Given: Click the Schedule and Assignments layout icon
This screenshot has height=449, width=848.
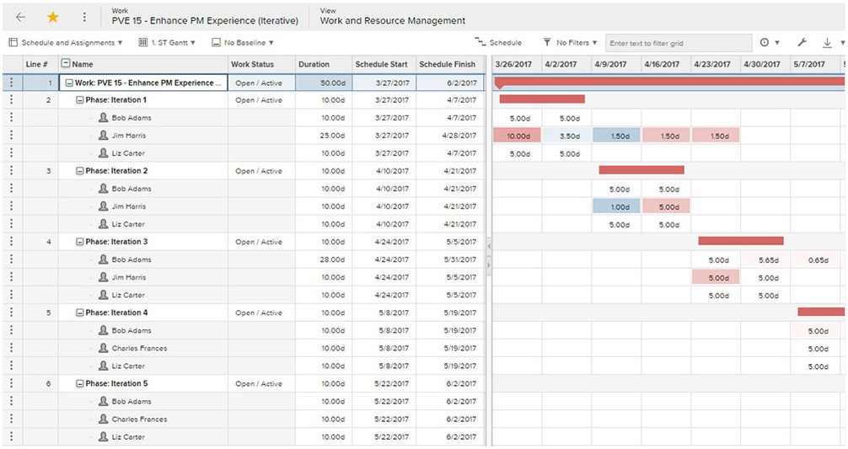Looking at the screenshot, I should click(x=13, y=42).
